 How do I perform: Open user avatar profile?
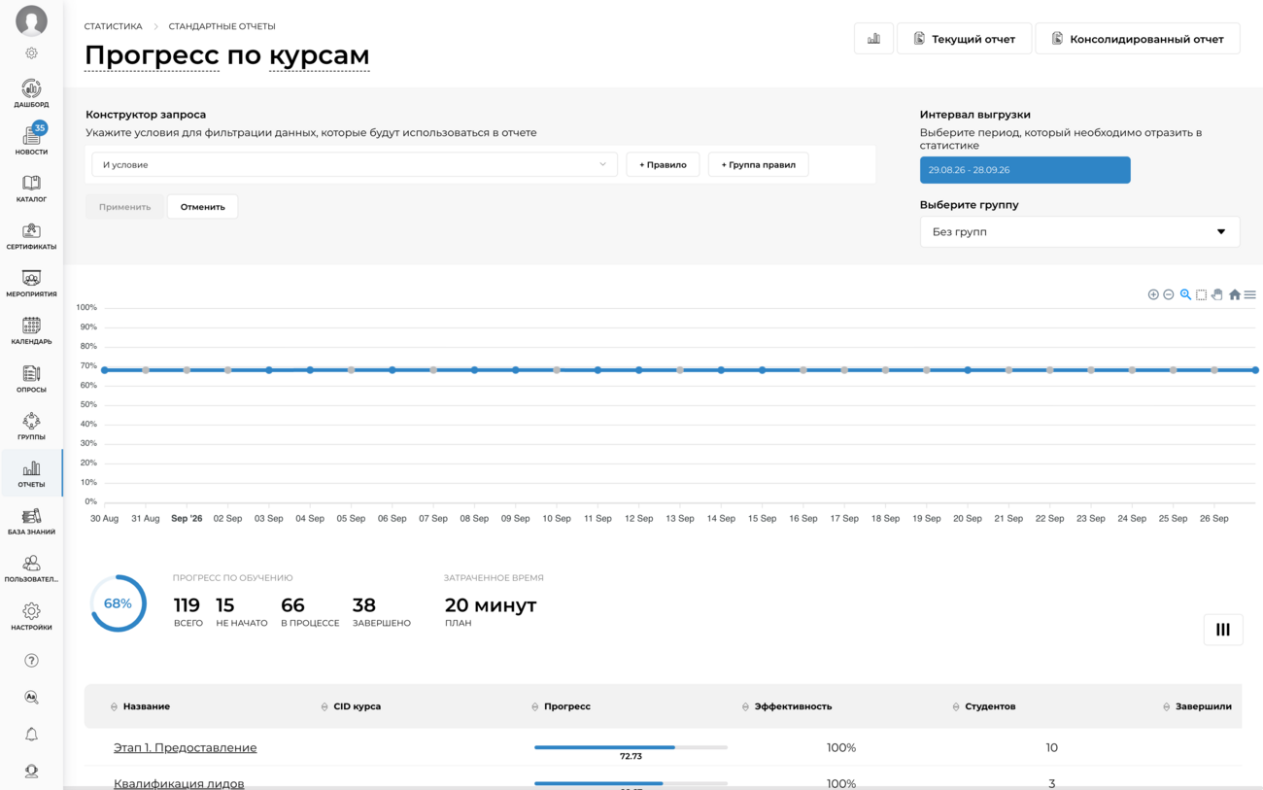tap(31, 21)
